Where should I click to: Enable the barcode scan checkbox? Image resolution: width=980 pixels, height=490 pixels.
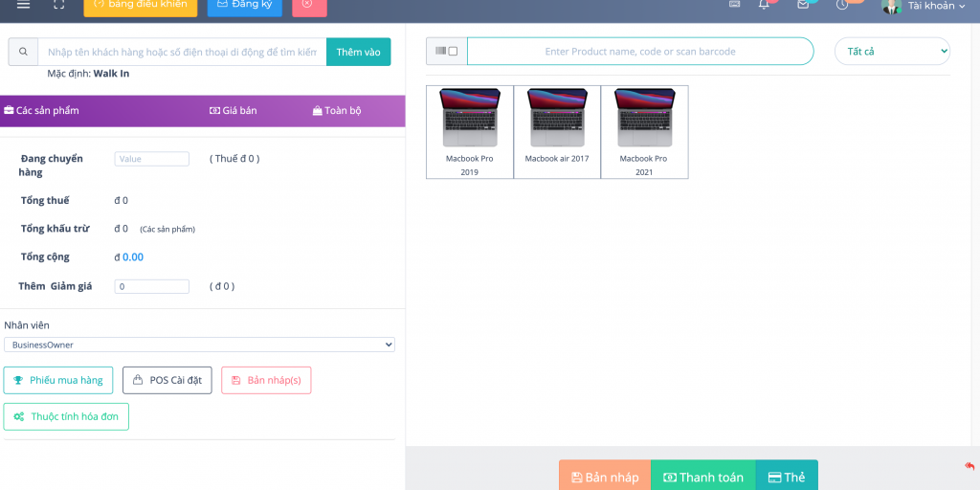[453, 52]
